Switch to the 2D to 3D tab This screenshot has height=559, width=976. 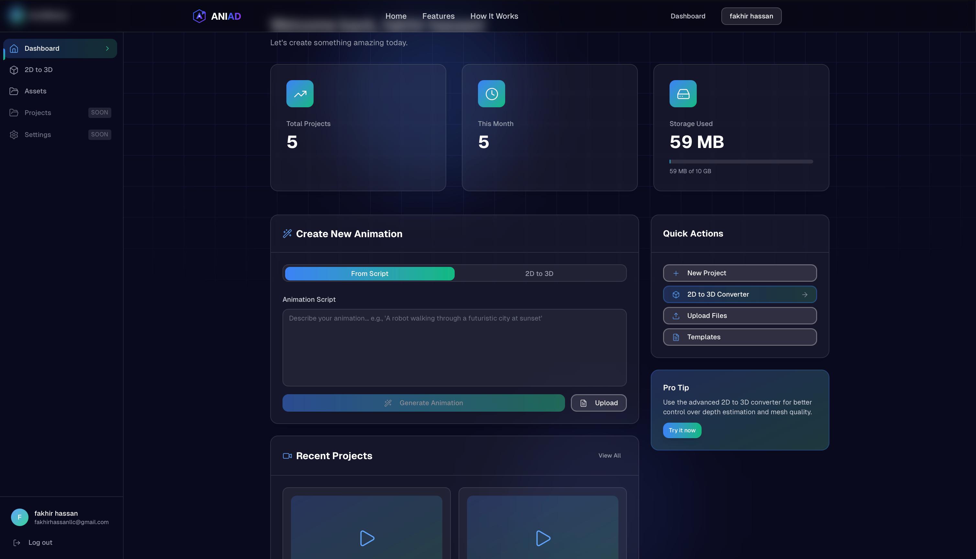coord(539,274)
